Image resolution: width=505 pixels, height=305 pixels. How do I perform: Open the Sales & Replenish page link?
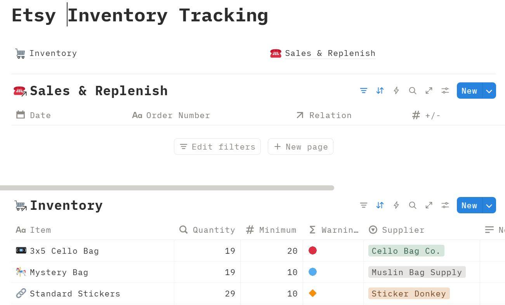(x=330, y=53)
